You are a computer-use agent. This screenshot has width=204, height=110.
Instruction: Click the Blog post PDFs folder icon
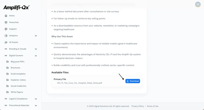[7, 62]
